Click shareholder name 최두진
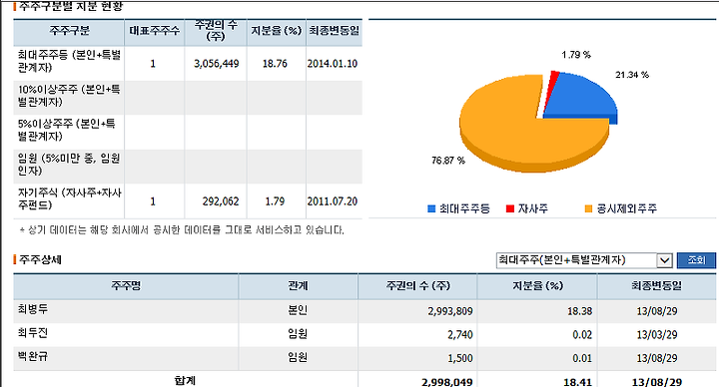 pyautogui.click(x=33, y=333)
